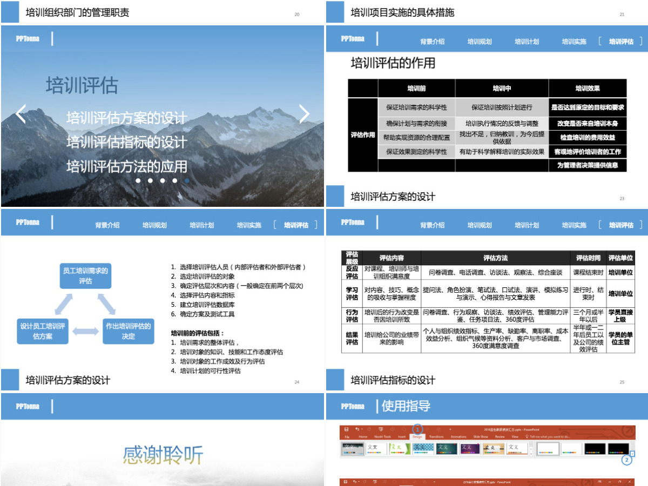Image resolution: width=648 pixels, height=486 pixels.
Task: Click the 反应评估 row label in the table
Action: coord(352,272)
